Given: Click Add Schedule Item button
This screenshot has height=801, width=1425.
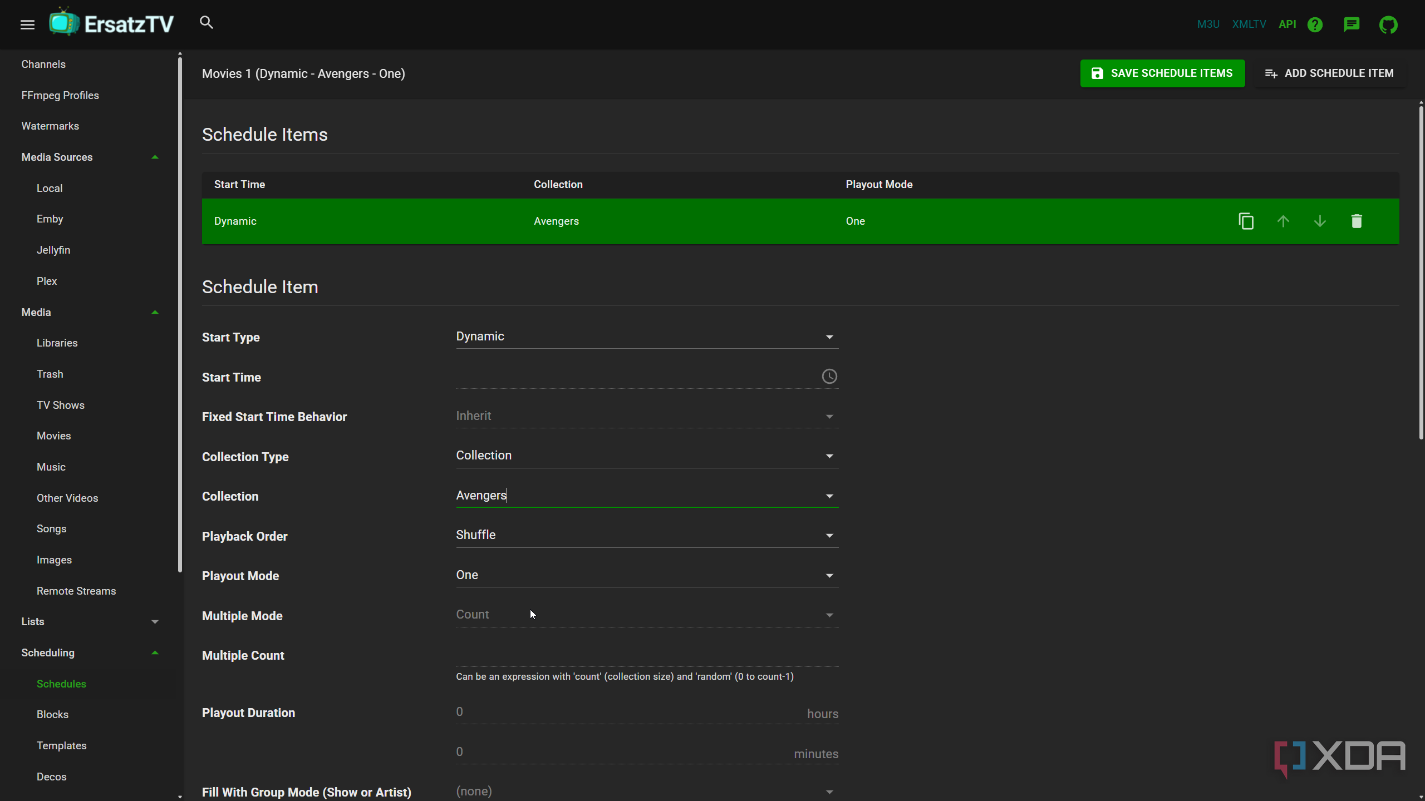Looking at the screenshot, I should coord(1329,73).
